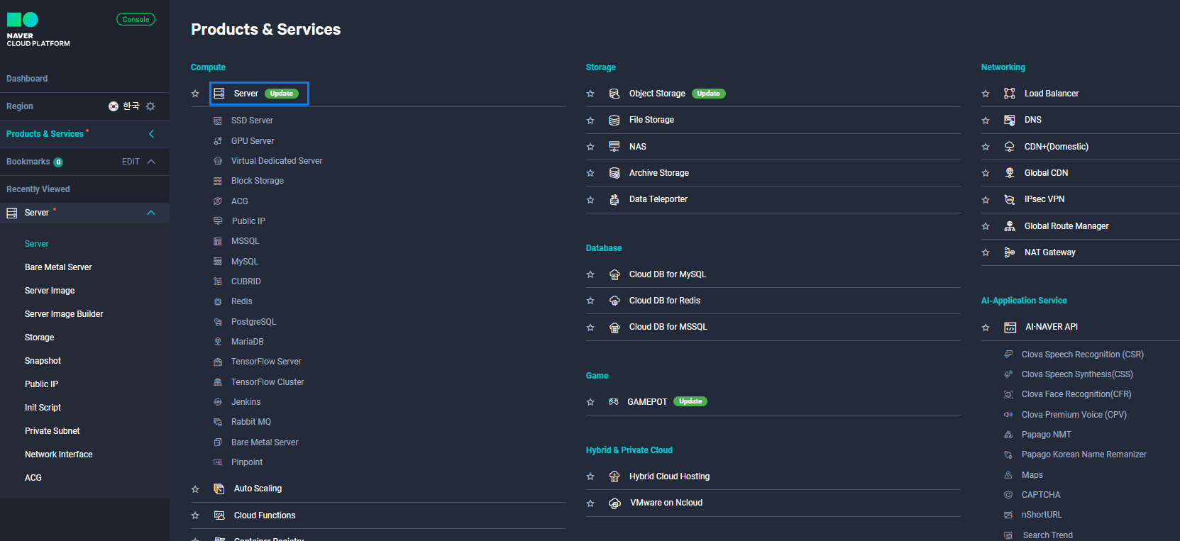This screenshot has height=541, width=1180.
Task: Click the DNS service icon
Action: click(1010, 120)
